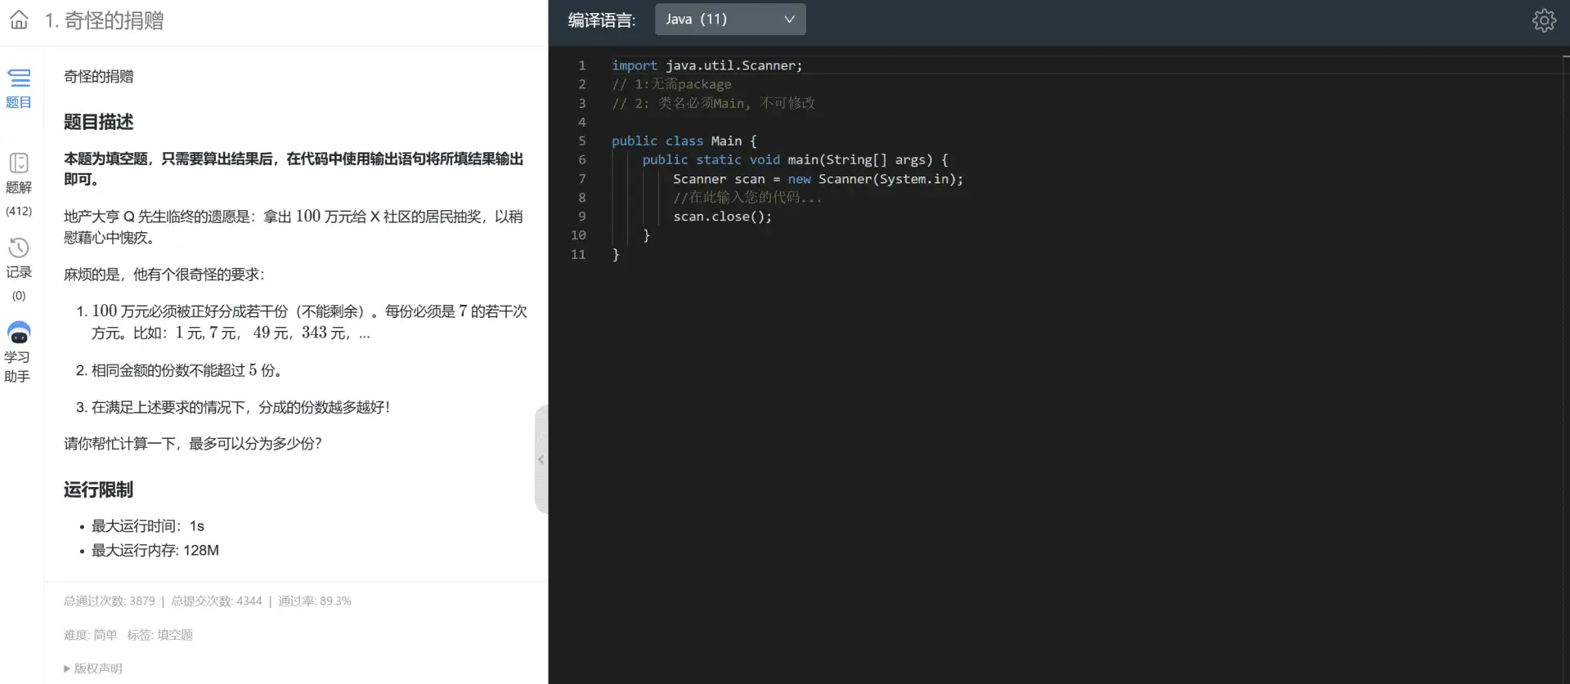Open the 题目 problem tab icon
This screenshot has height=684, width=1570.
coord(19,78)
